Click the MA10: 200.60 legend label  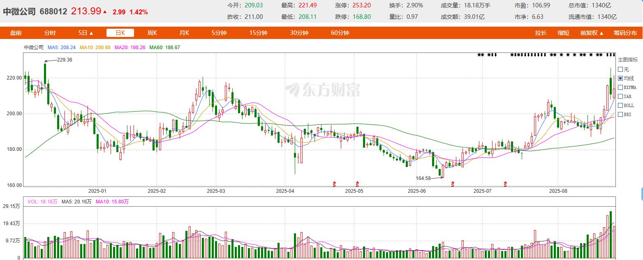(x=95, y=48)
